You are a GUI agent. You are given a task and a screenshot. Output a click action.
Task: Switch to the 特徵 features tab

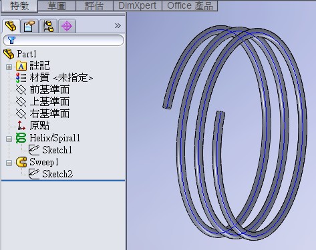tap(19, 6)
